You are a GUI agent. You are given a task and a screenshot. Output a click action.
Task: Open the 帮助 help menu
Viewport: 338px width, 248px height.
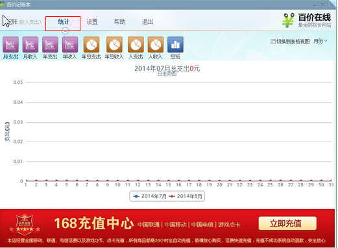[120, 22]
